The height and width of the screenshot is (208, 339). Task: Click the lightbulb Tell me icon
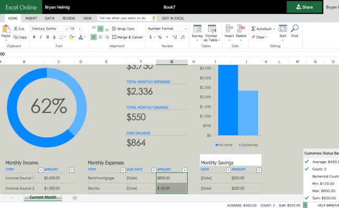point(154,18)
